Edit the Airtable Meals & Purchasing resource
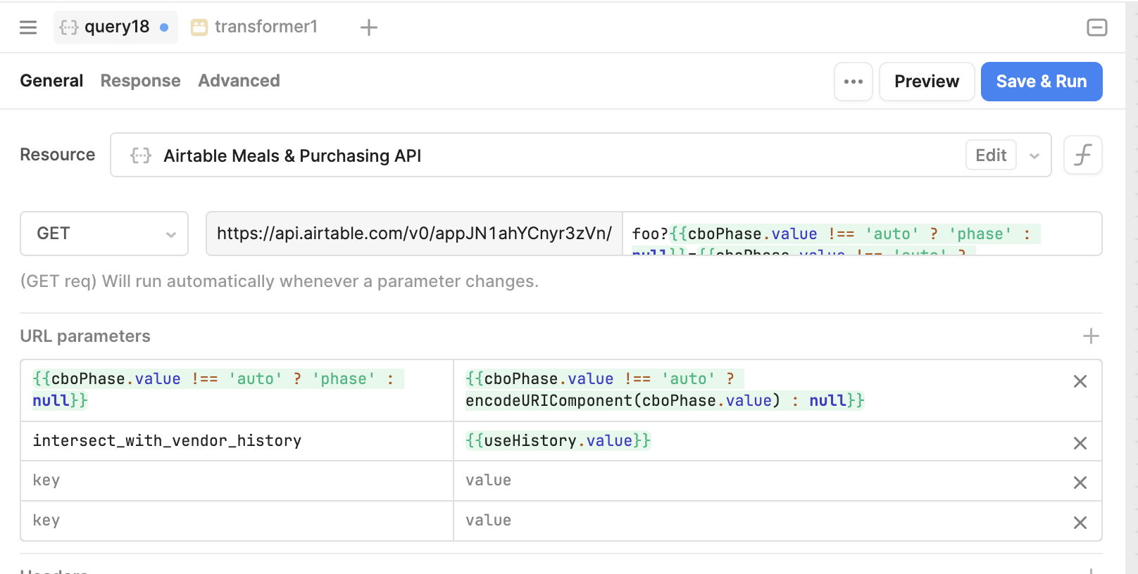The width and height of the screenshot is (1138, 574). click(991, 155)
